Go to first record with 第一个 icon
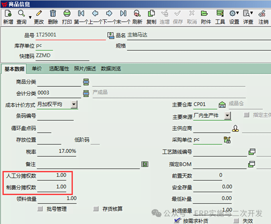Image resolution: width=271 pixels, height=224 pixels. point(81,14)
